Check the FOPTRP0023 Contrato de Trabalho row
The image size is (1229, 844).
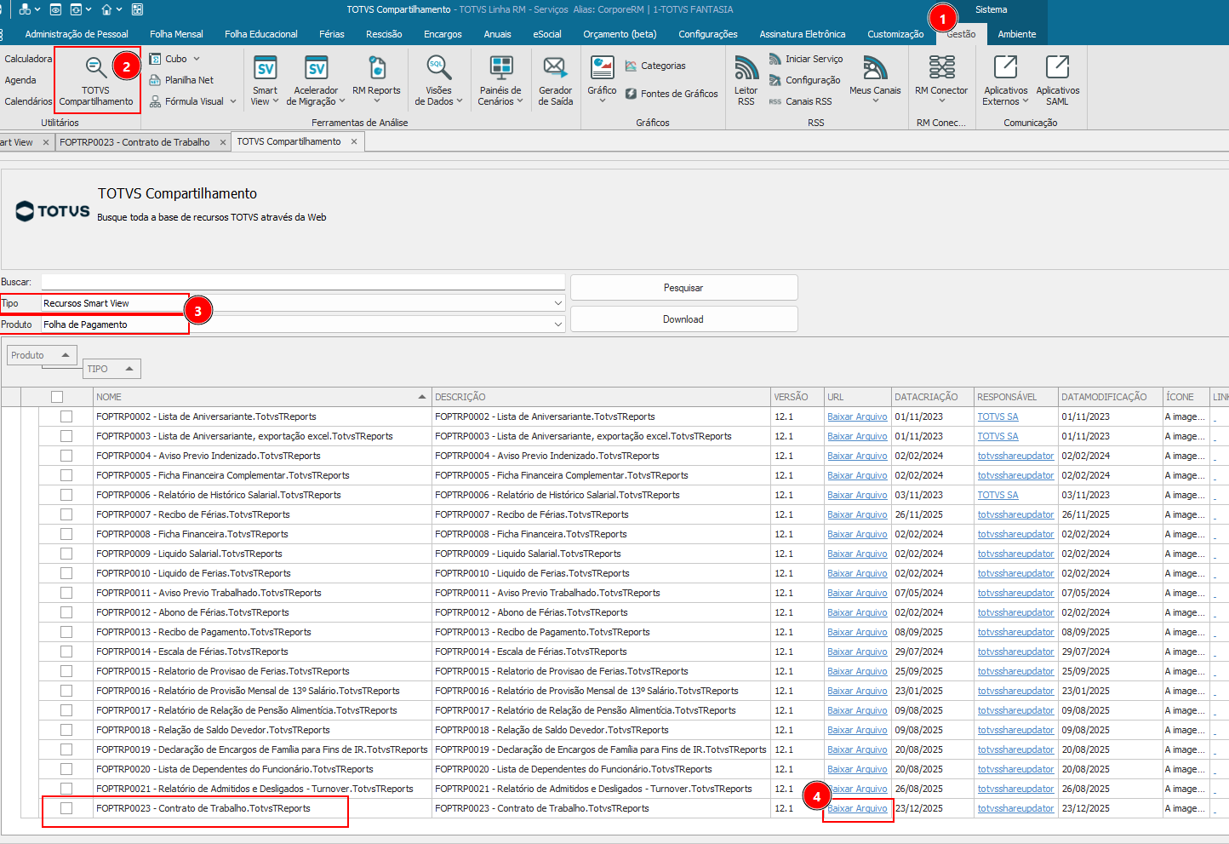(66, 808)
